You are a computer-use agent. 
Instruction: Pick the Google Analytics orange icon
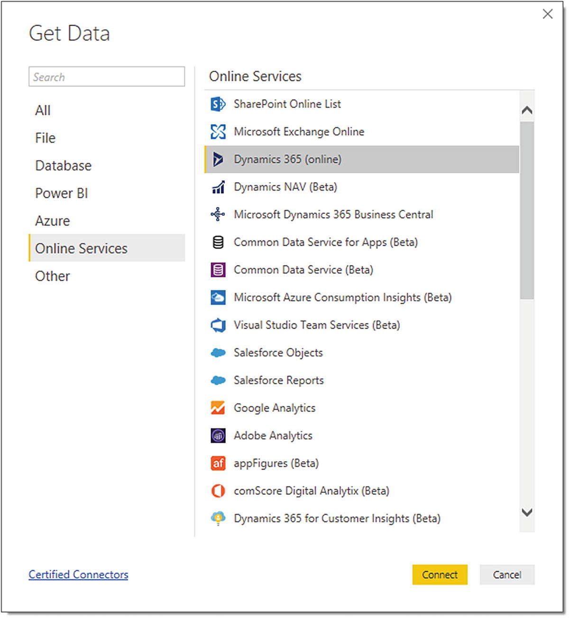(x=218, y=408)
